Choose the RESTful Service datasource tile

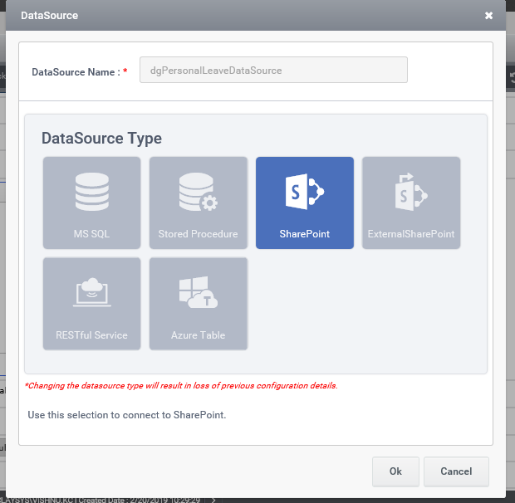coord(91,304)
